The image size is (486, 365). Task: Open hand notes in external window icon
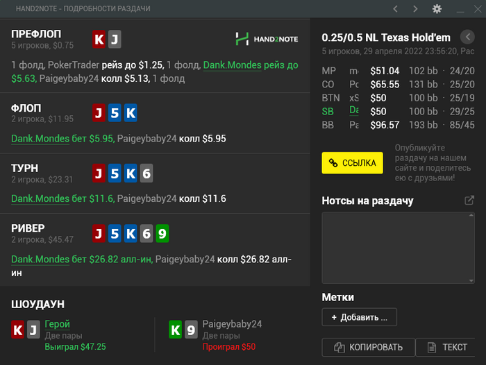pos(469,201)
